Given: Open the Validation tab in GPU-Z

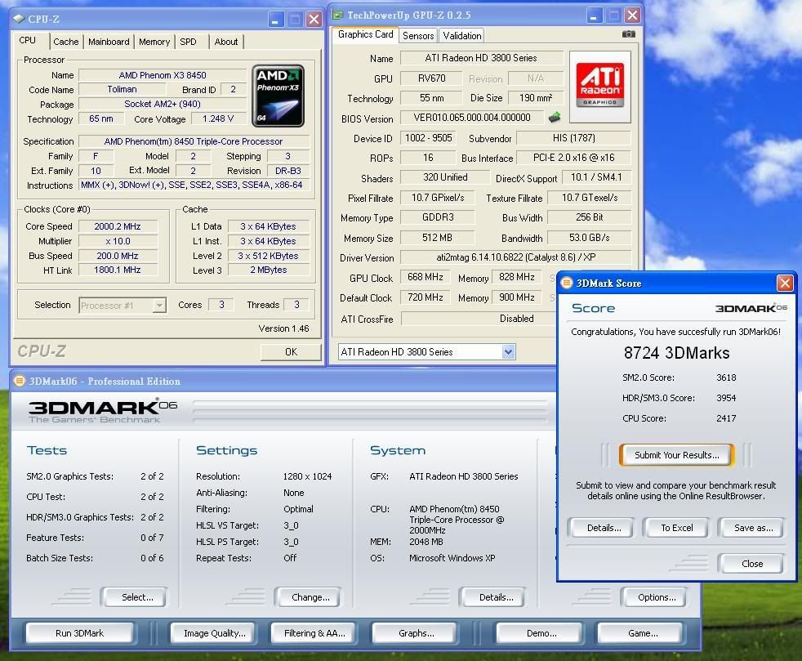Looking at the screenshot, I should pyautogui.click(x=462, y=35).
